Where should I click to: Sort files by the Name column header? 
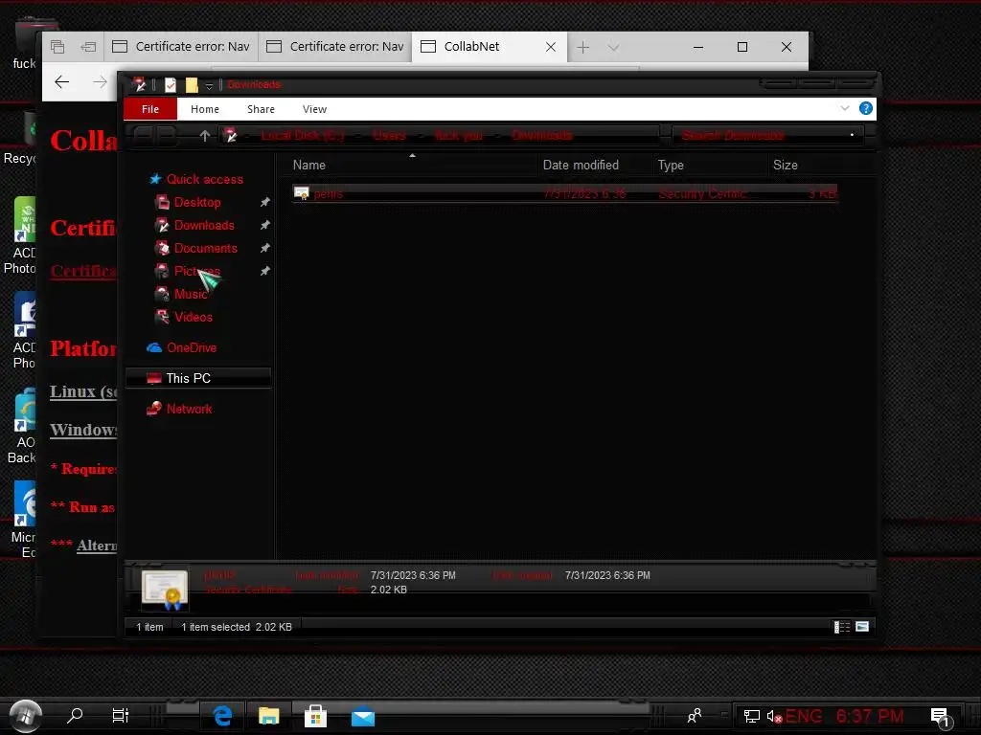[309, 165]
